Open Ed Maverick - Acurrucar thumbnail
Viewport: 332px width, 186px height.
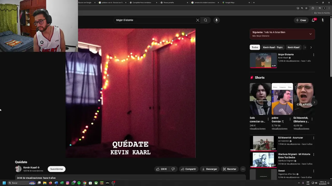point(263,143)
